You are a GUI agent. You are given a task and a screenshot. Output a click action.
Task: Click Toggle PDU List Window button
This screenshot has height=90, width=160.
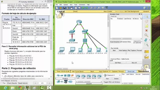pyautogui.click(x=112, y=82)
